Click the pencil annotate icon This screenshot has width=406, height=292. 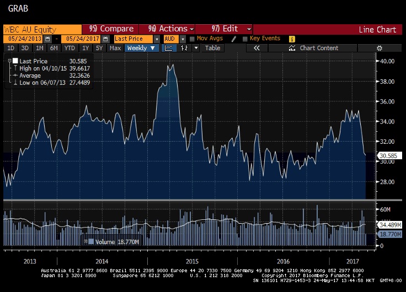point(234,39)
